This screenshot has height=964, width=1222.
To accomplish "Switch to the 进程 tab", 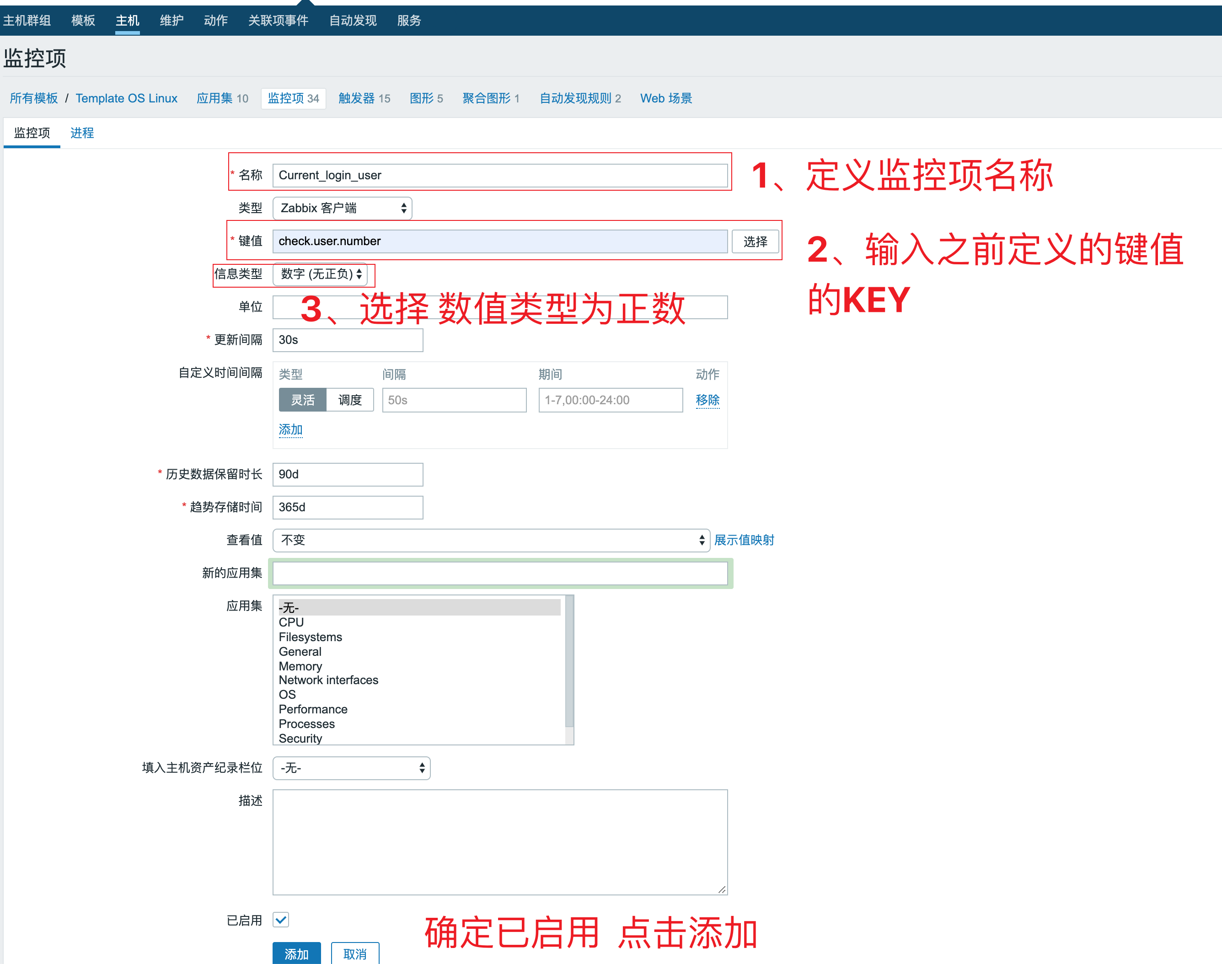I will [x=82, y=133].
